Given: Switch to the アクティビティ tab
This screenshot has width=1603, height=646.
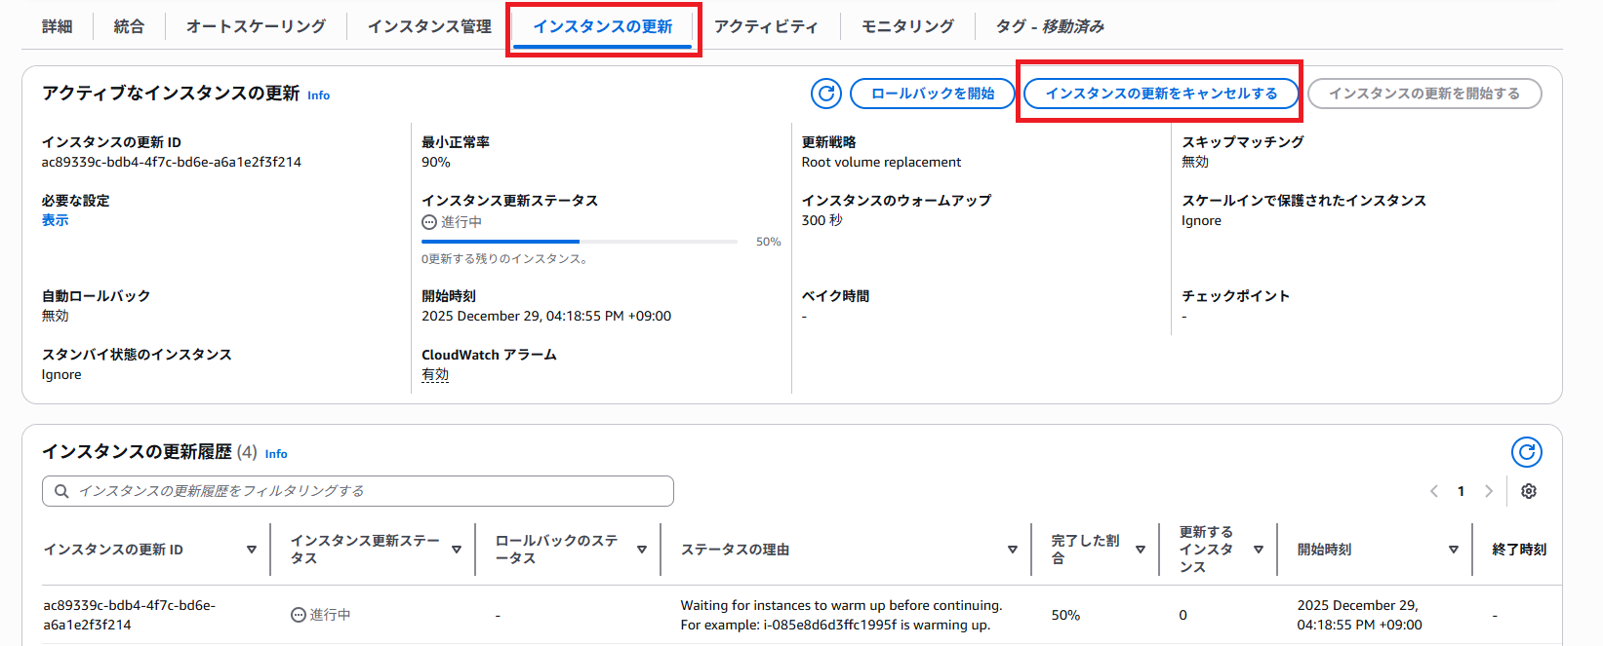Looking at the screenshot, I should [x=766, y=26].
